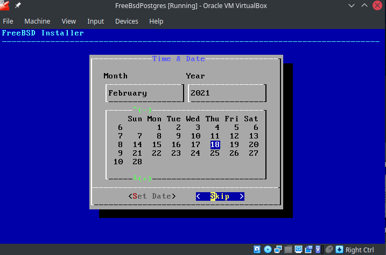Open the File menu
The height and width of the screenshot is (255, 386).
[x=8, y=21]
